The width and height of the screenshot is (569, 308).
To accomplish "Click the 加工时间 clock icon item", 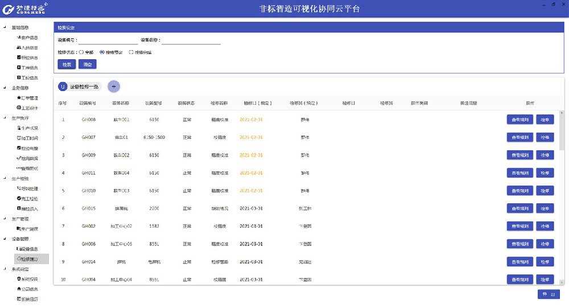I will tap(19, 138).
